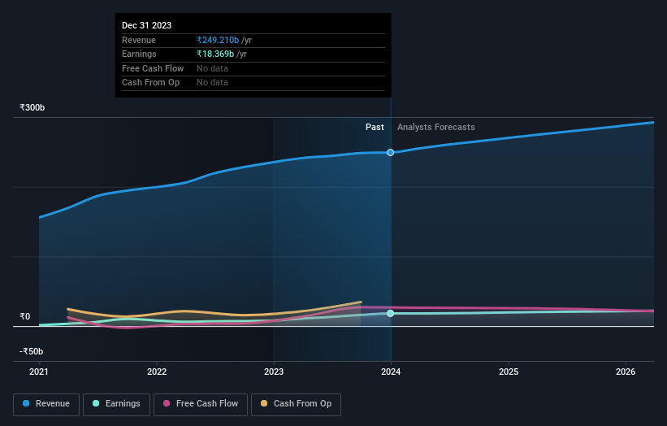This screenshot has width=667, height=426.
Task: Click the Revenue row label in tooltip
Action: (139, 40)
